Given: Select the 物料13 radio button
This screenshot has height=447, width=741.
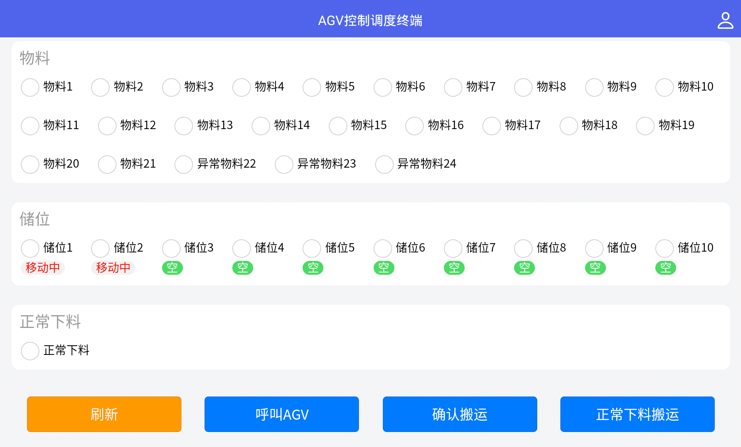Looking at the screenshot, I should point(184,126).
